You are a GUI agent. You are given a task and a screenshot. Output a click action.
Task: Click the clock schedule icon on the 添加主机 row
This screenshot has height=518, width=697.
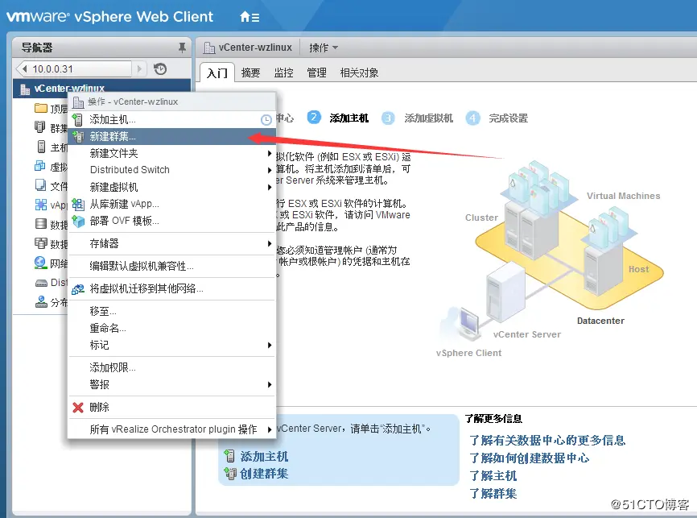pyautogui.click(x=266, y=118)
